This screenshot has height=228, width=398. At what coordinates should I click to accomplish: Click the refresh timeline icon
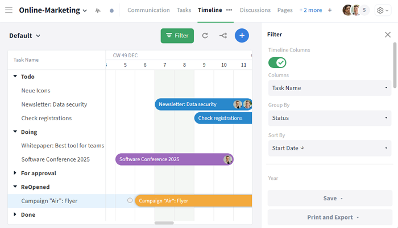(205, 36)
